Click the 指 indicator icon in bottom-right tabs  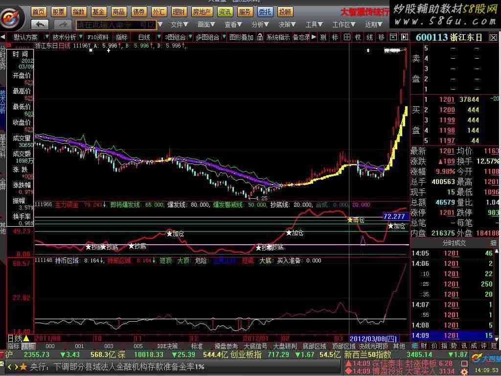(444, 346)
